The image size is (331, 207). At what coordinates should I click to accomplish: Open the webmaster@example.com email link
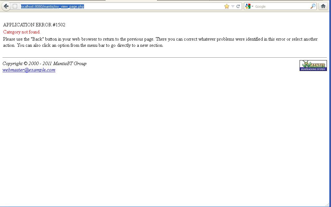[x=29, y=70]
